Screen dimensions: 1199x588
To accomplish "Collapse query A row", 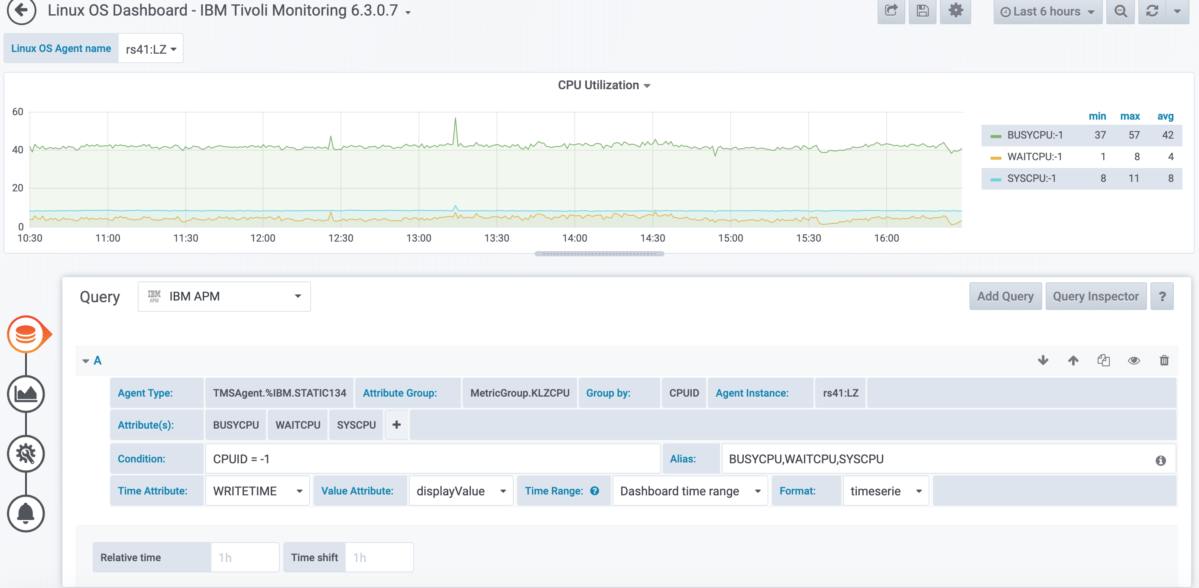I will (x=86, y=361).
